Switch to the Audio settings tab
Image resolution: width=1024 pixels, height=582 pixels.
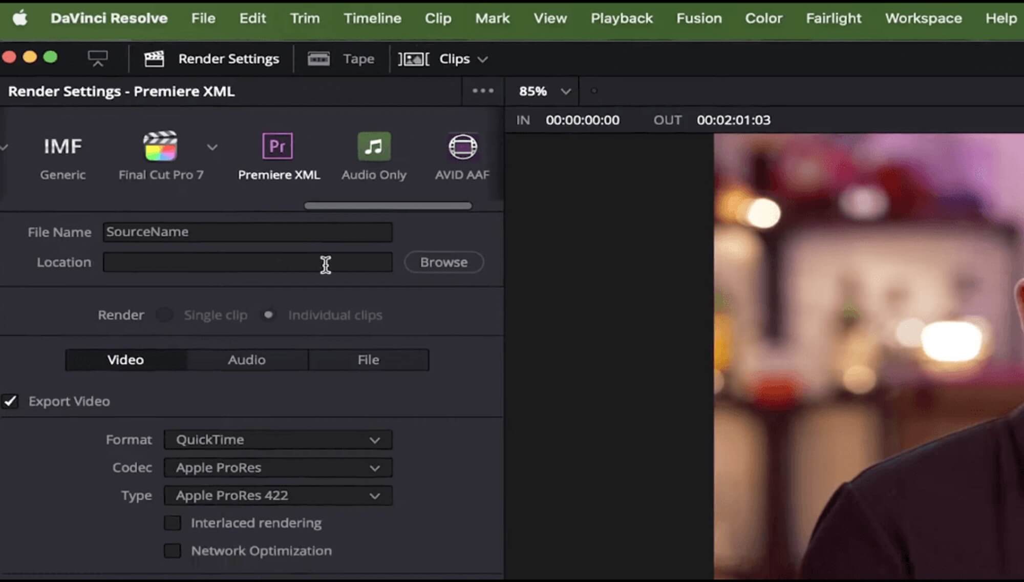tap(247, 360)
